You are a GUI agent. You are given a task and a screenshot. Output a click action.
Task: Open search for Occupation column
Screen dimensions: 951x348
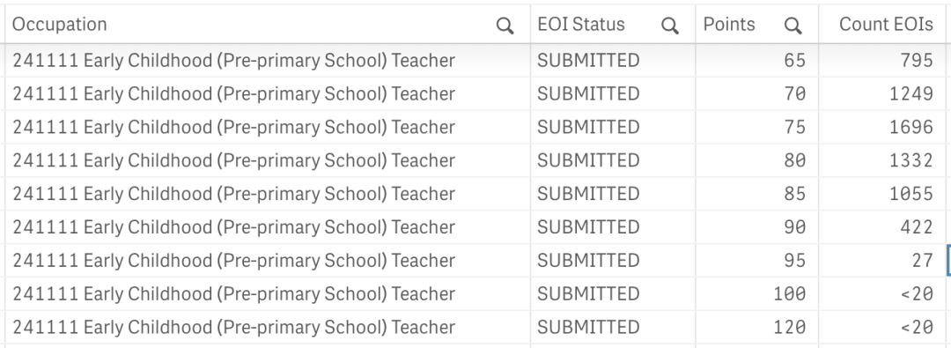pos(505,26)
